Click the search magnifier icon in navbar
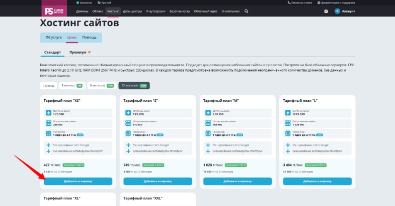The width and height of the screenshot is (395, 206). [x=246, y=11]
